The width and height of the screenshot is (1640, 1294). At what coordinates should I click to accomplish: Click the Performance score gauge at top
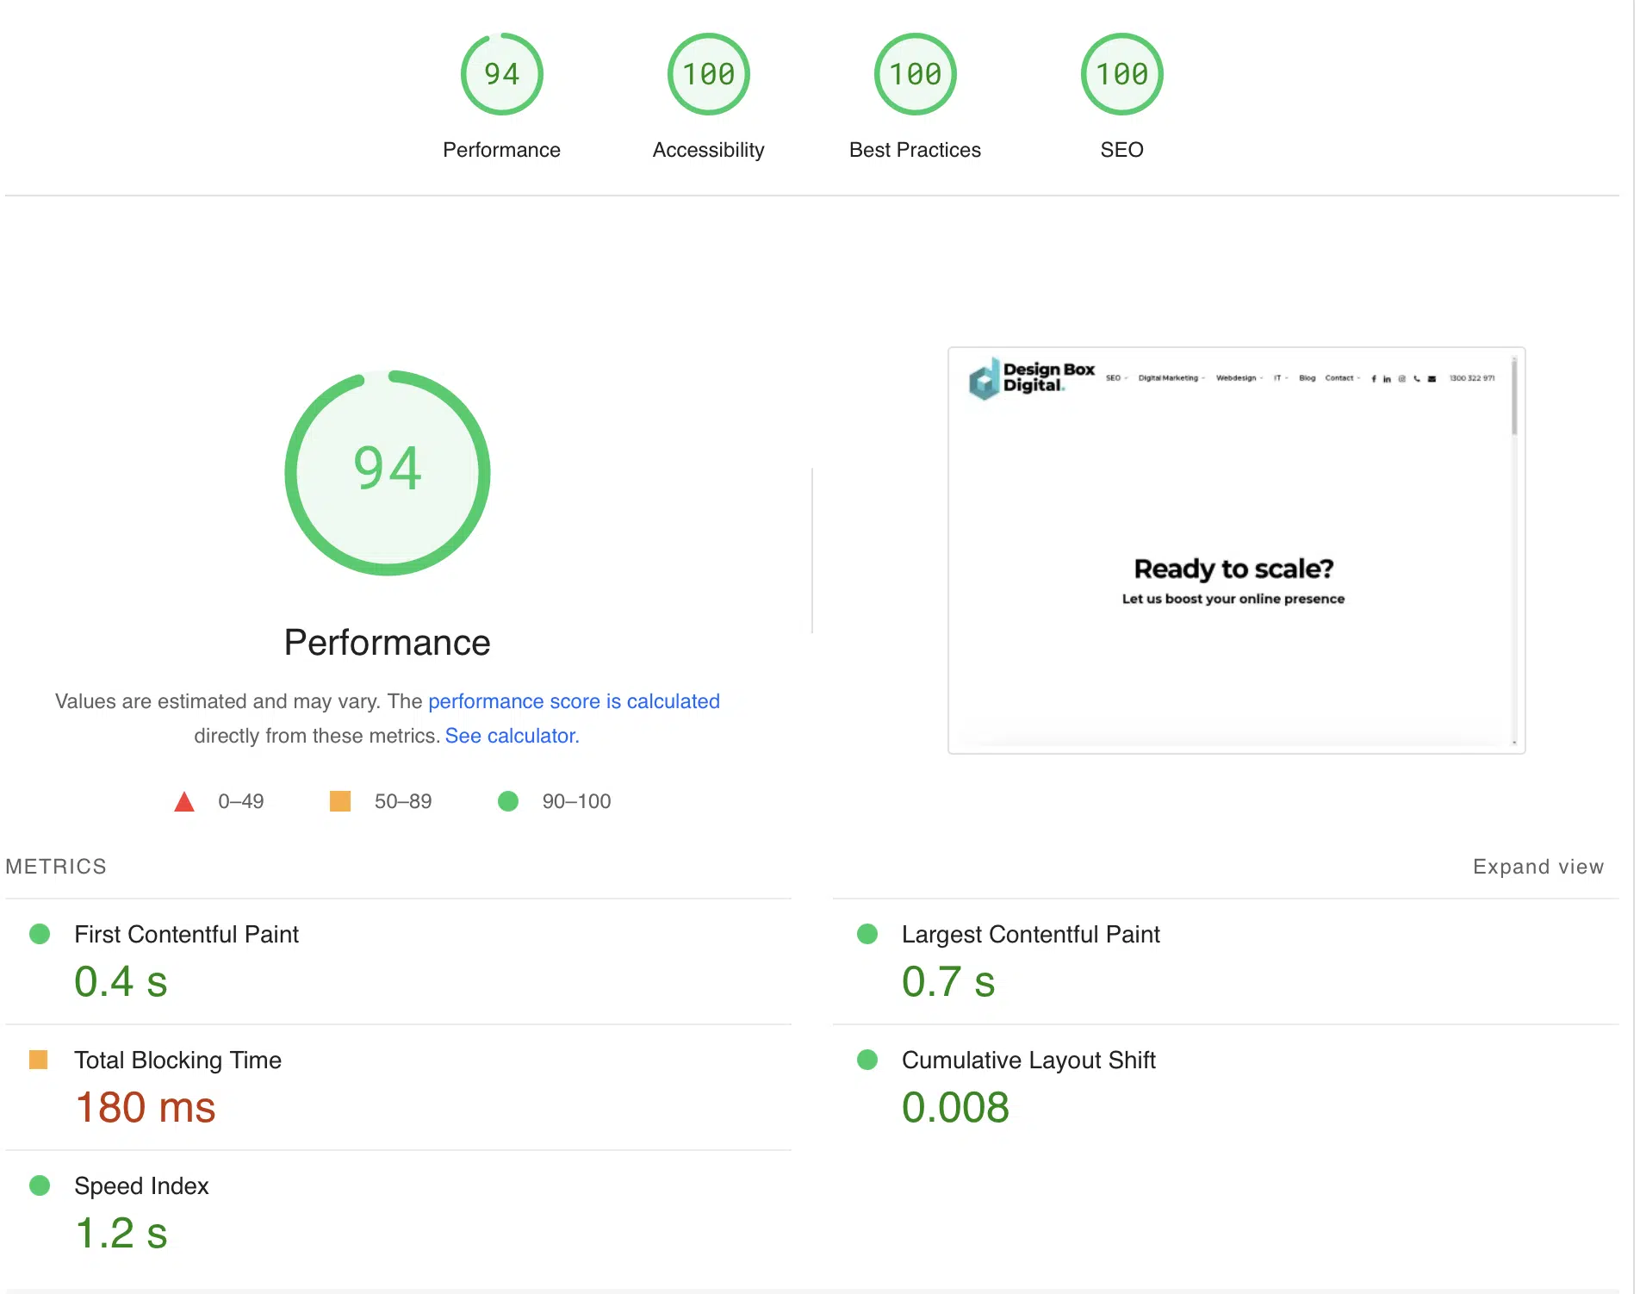click(501, 74)
